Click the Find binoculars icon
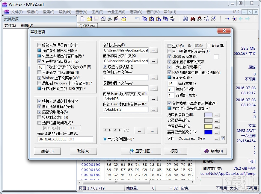Image resolution: width=261 pixels, height=194 pixels. point(185,19)
